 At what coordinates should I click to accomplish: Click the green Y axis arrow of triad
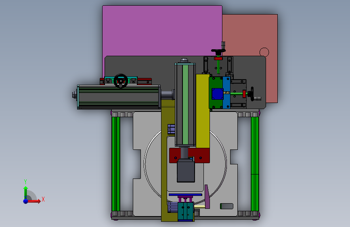point(25,192)
